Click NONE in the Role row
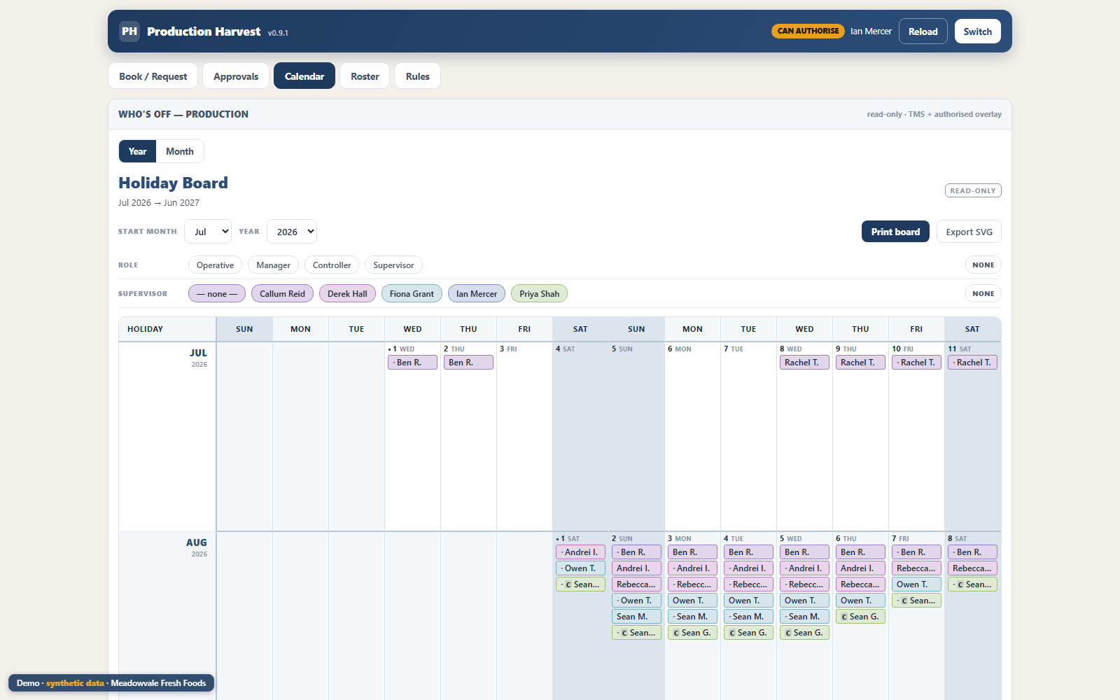 pos(983,265)
